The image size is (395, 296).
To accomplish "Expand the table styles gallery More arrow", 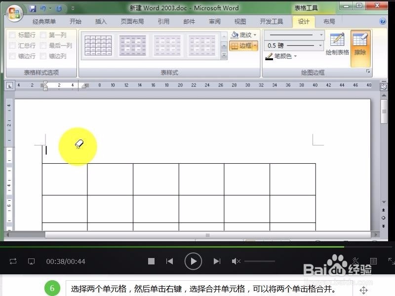I will click(224, 56).
